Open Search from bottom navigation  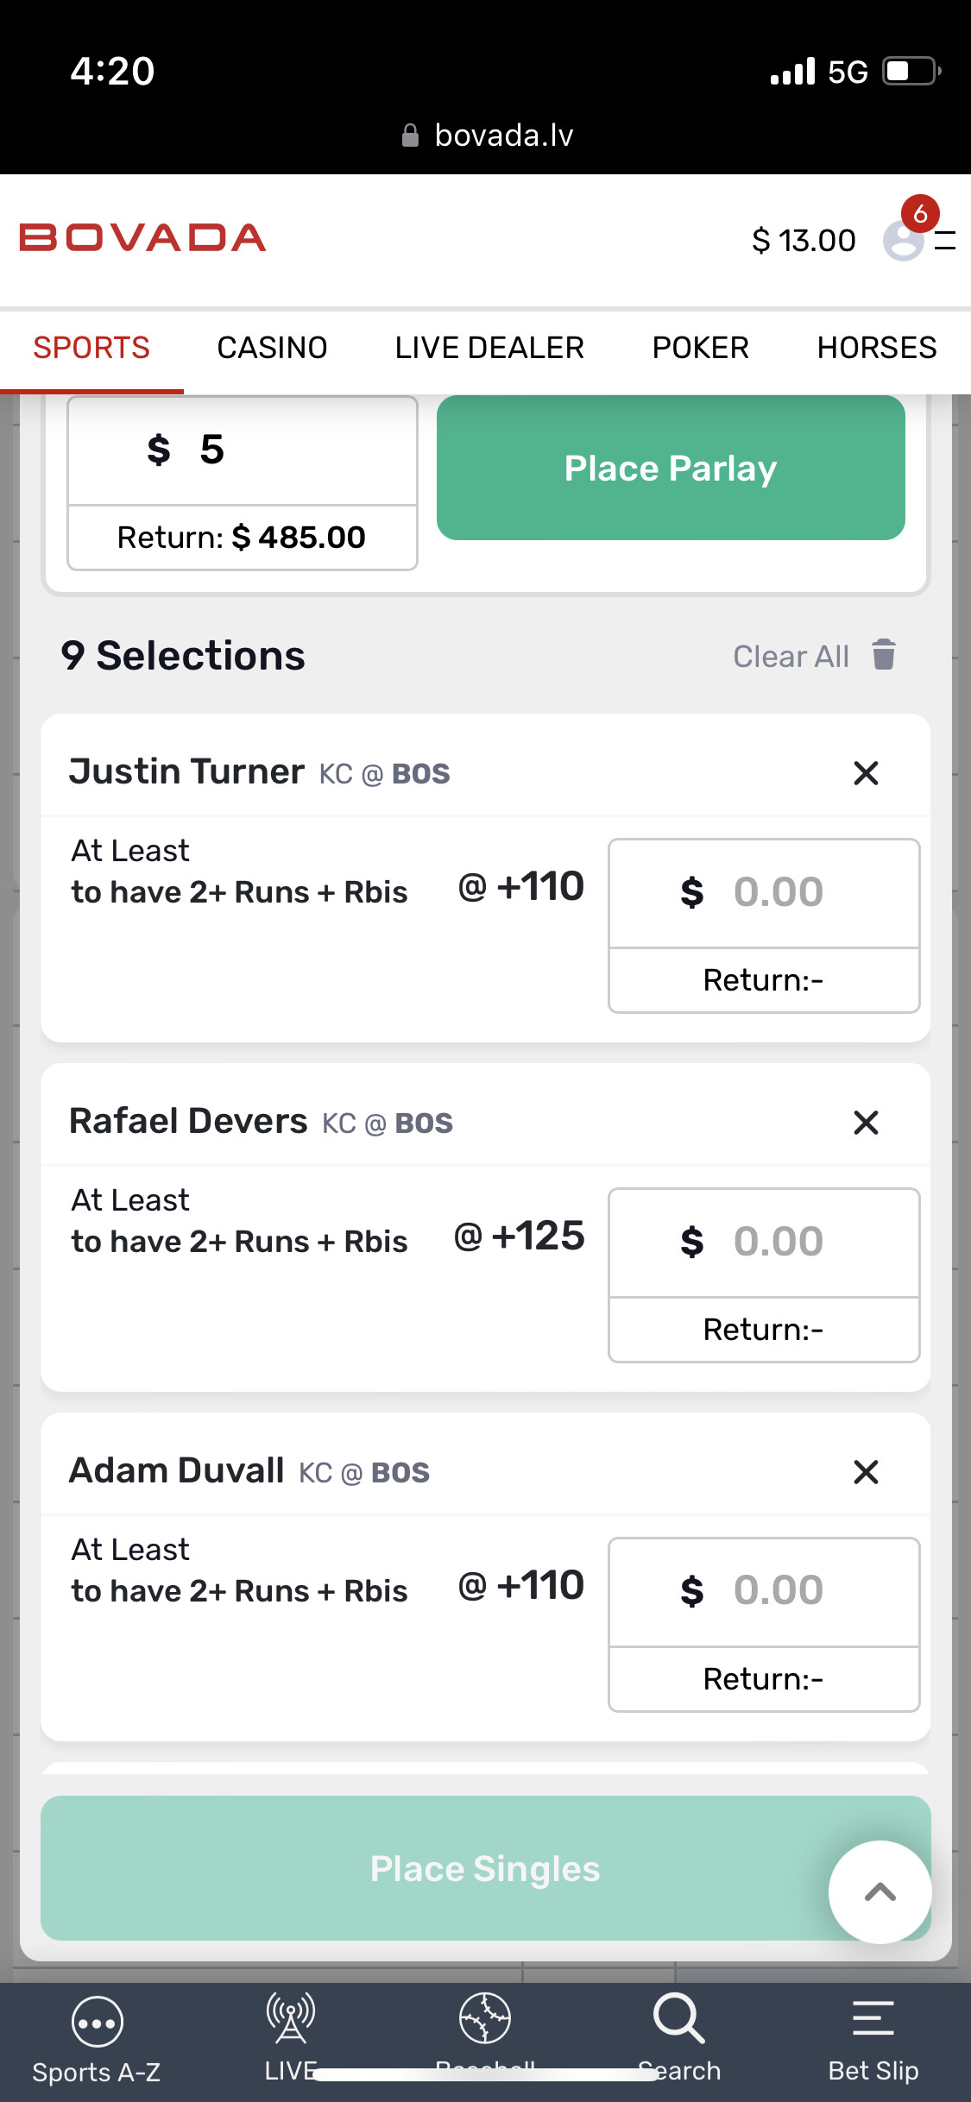[x=679, y=2019]
